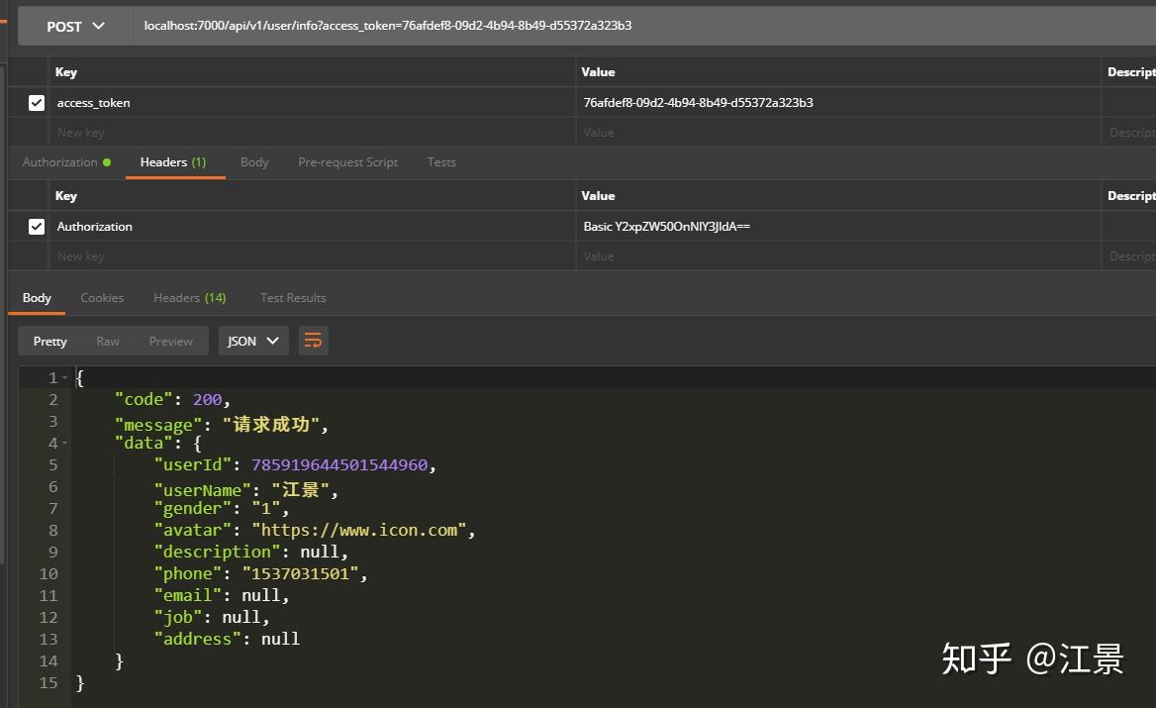Switch to the Authorization tab
1156x708 pixels.
tap(60, 161)
